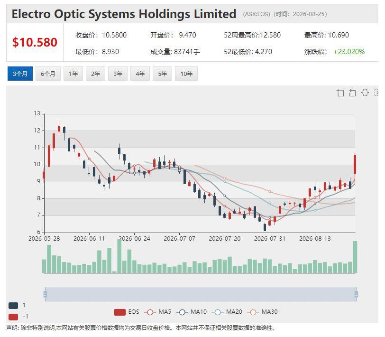This screenshot has height=337, width=385.
Task: Click the zoom reset (restore) icon
Action: click(x=352, y=93)
